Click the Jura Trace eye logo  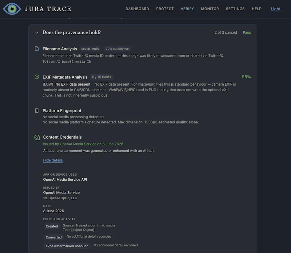[x=12, y=9]
